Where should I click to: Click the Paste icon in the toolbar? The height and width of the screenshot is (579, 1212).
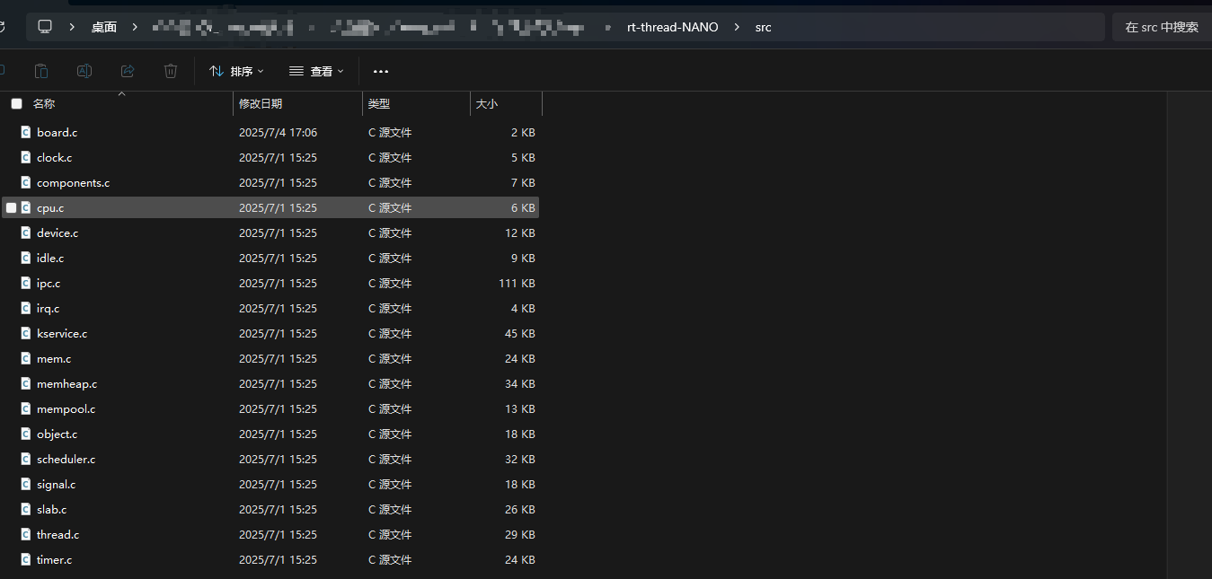[x=41, y=71]
